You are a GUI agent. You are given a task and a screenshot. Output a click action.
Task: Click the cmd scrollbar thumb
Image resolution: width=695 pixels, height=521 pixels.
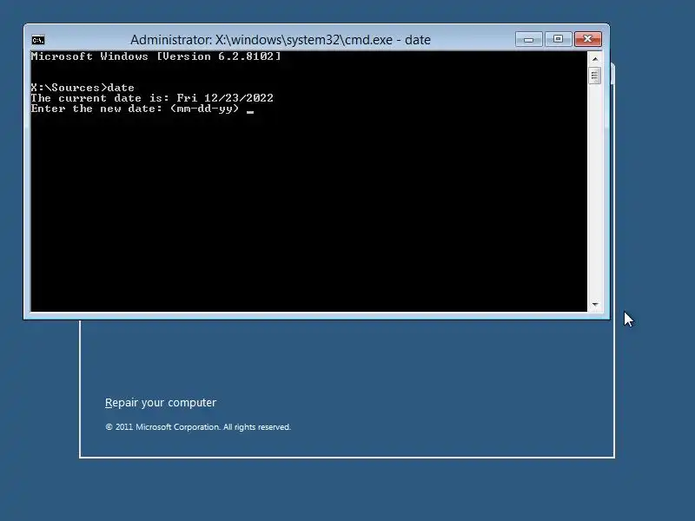click(x=595, y=76)
